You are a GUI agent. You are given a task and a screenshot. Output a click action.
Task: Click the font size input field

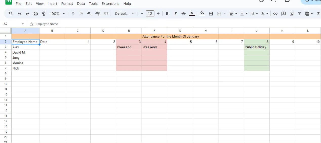pos(150,14)
